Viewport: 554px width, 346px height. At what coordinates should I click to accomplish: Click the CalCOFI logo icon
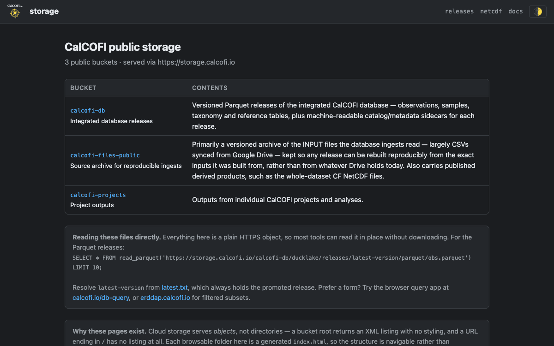(x=15, y=11)
